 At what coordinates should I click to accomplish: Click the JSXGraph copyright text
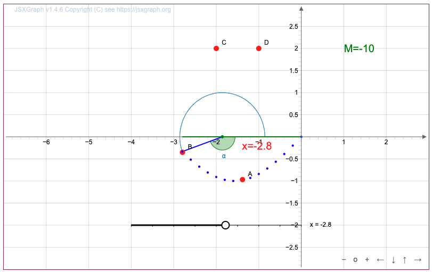93,10
